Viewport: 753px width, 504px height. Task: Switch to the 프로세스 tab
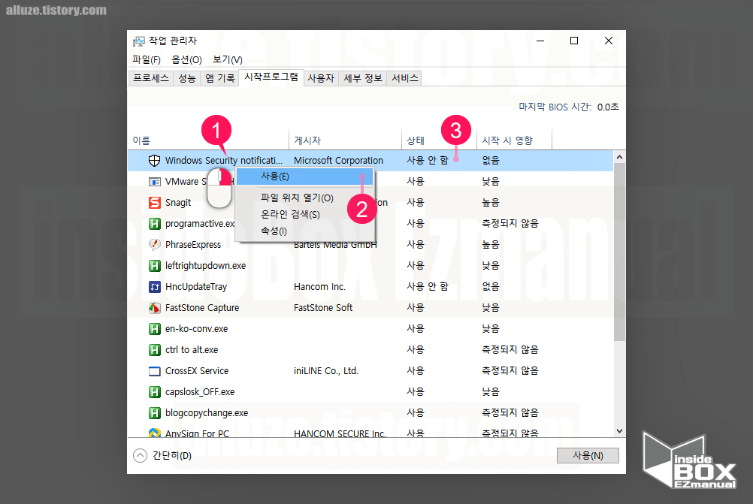pyautogui.click(x=151, y=78)
